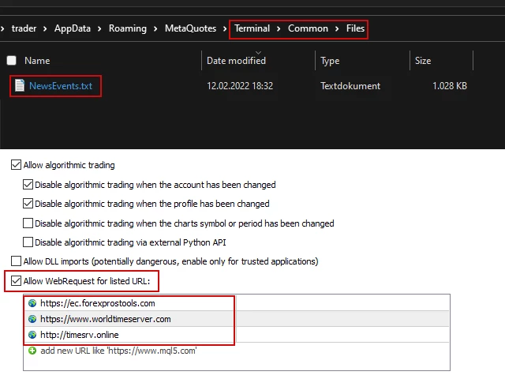Enable disable trading on chart symbol change
The width and height of the screenshot is (505, 379).
click(x=28, y=223)
